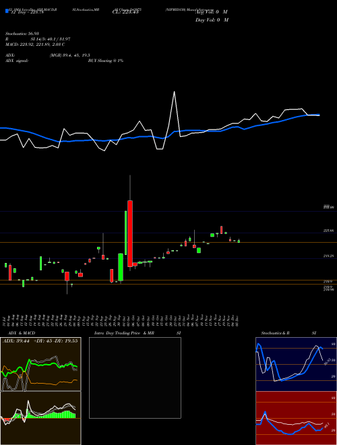Image resolution: width=337 pixels, height=445 pixels.
Task: Click the "Stochastics & R" panel title
Action: [276, 333]
